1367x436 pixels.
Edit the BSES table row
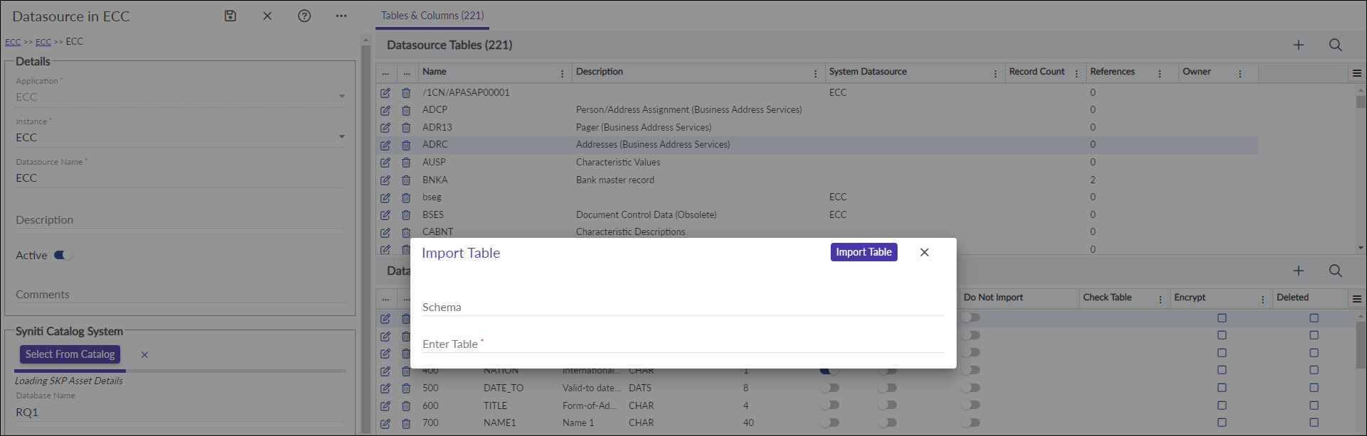click(385, 215)
